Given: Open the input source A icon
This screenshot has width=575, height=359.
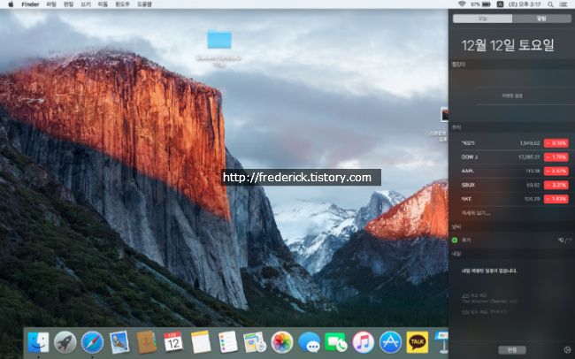Looking at the screenshot, I should 500,4.
